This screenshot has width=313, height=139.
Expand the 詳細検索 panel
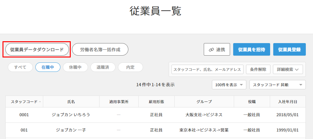pyautogui.click(x=288, y=69)
